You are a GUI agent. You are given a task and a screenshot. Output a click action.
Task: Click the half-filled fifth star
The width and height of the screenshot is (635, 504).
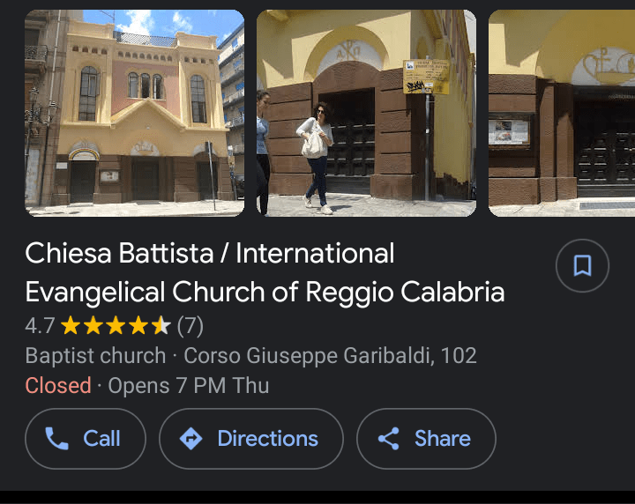(161, 325)
